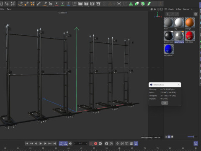Viewport: 201px width, 151px height.
Task: Click the material trash delete icon
Action: [x=196, y=14]
